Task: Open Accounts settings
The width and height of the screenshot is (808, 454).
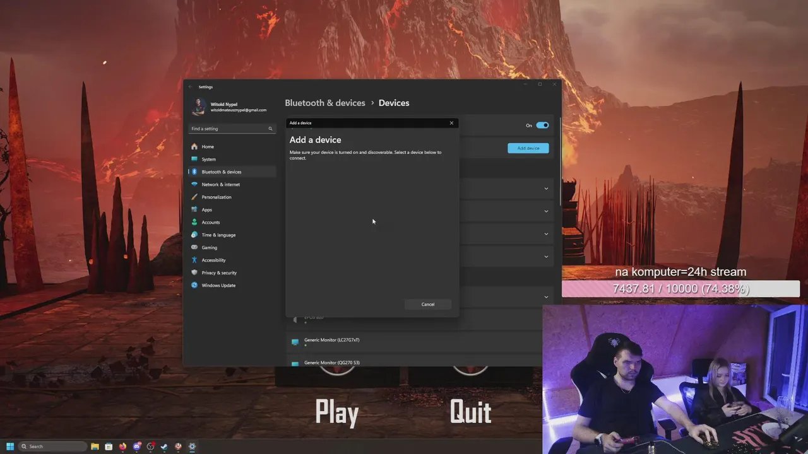Action: click(232, 222)
